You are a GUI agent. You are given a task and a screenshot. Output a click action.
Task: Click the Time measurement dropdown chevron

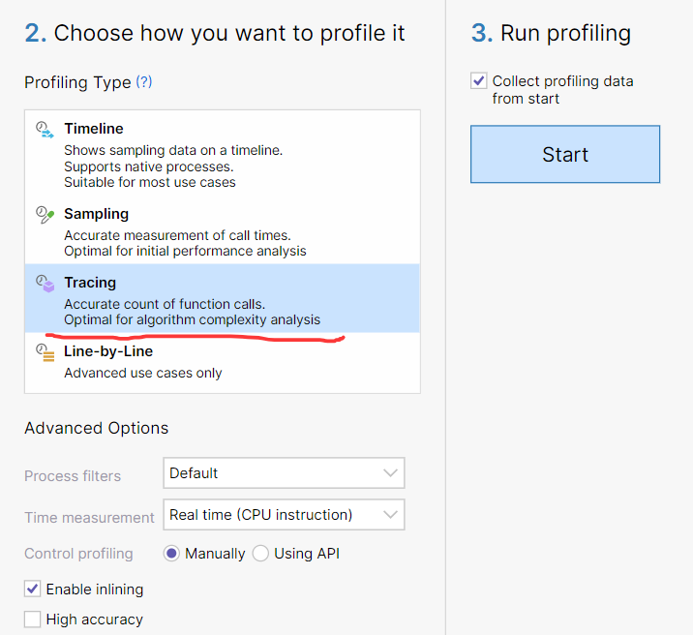[390, 515]
